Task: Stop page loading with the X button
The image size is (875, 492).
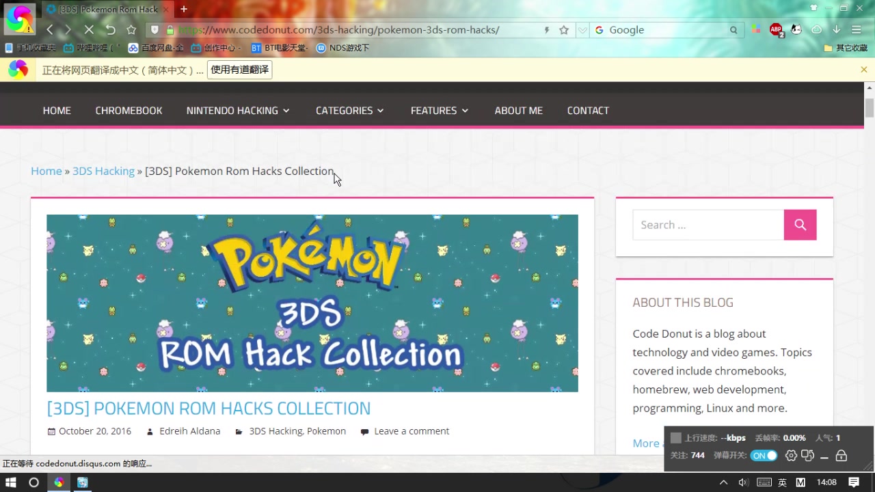Action: pos(89,30)
